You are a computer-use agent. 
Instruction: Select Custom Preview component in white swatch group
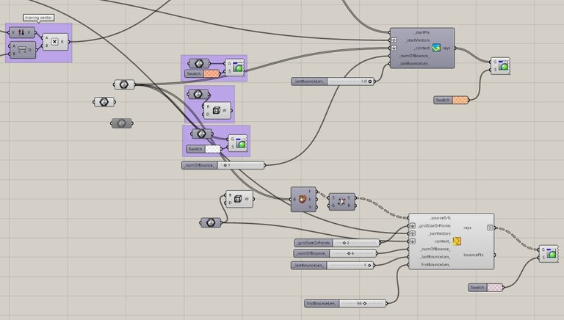tap(238, 142)
